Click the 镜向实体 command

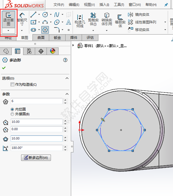click(x=142, y=14)
